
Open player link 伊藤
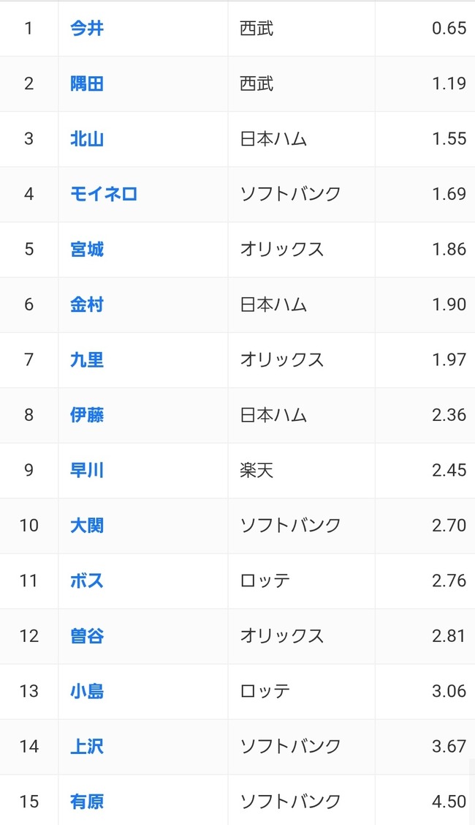click(x=87, y=415)
